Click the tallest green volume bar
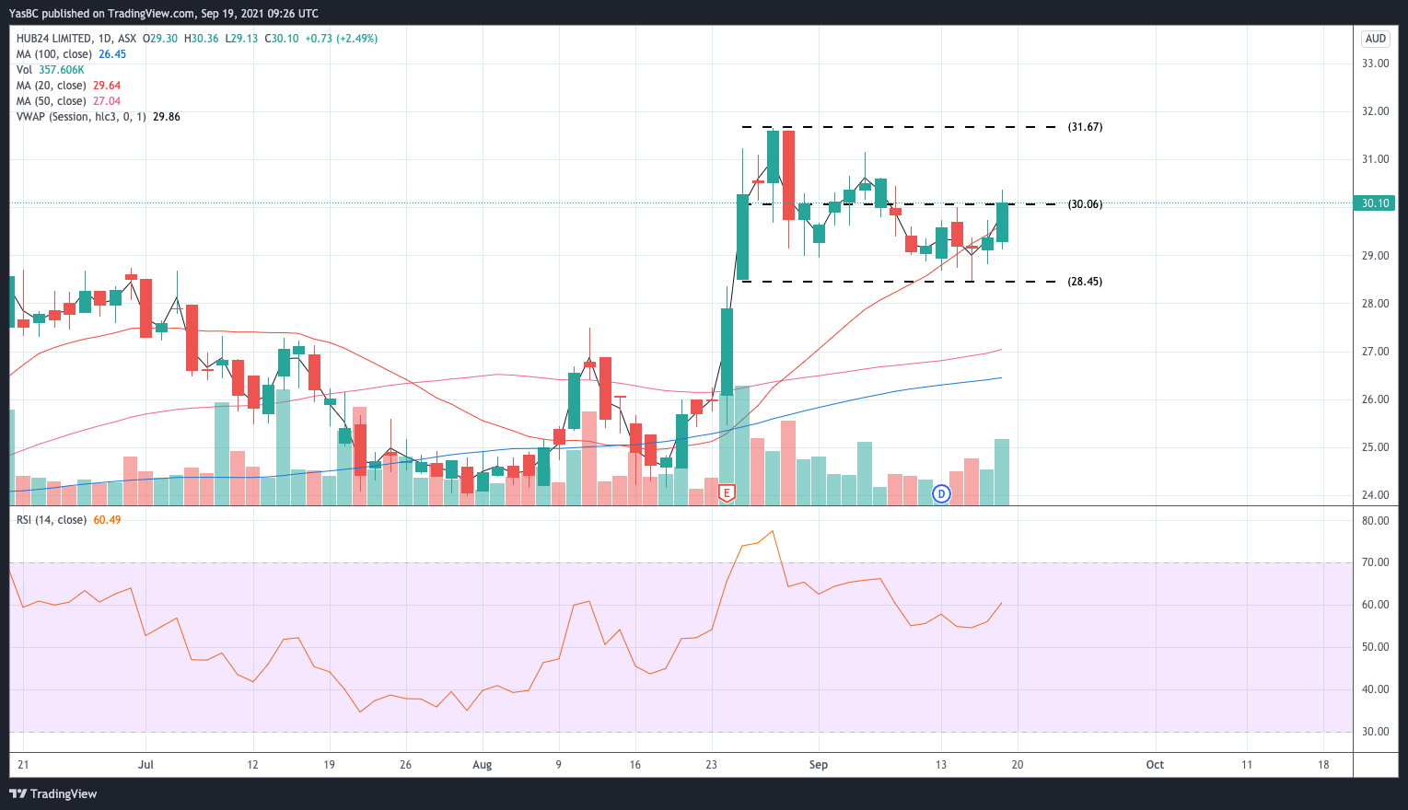The width and height of the screenshot is (1408, 810). pos(741,445)
